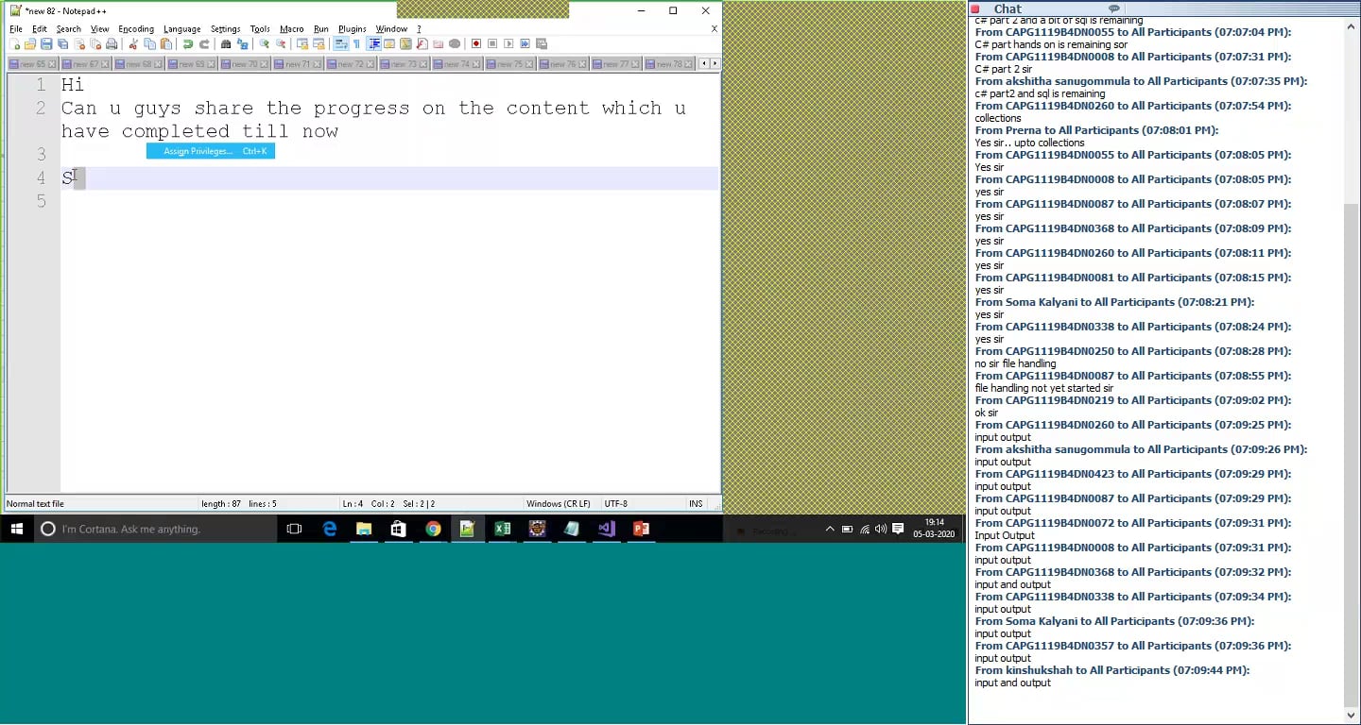Screen dimensions: 1361x725
Task: Click UTF-8 encoding in status bar
Action: pos(616,504)
